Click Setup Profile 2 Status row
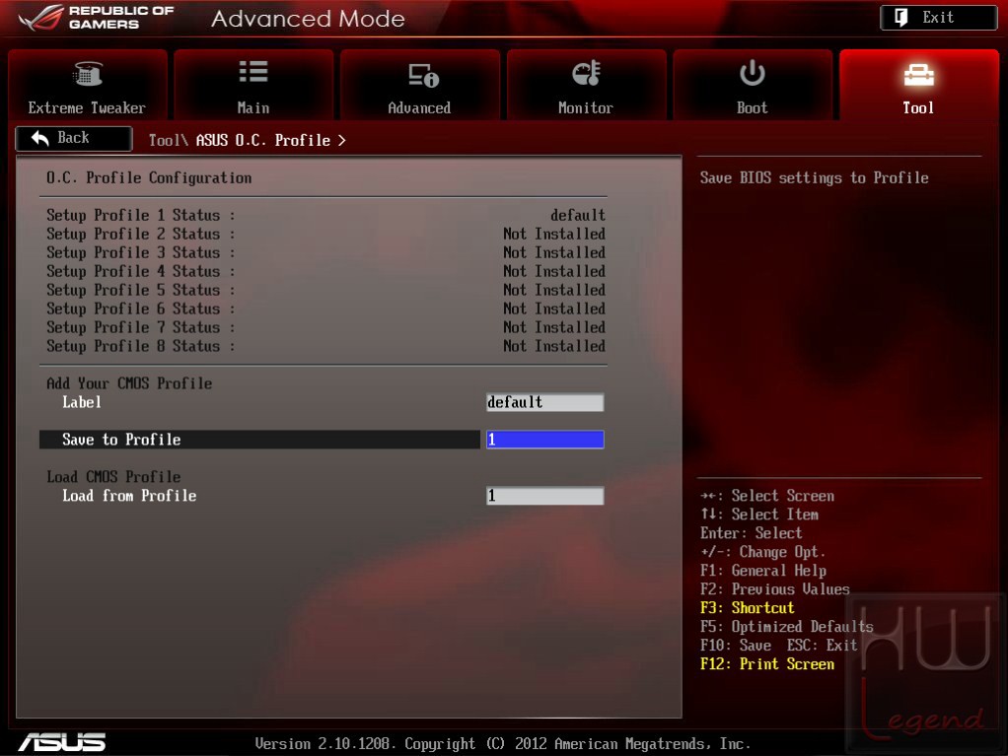This screenshot has height=756, width=1008. coord(325,234)
